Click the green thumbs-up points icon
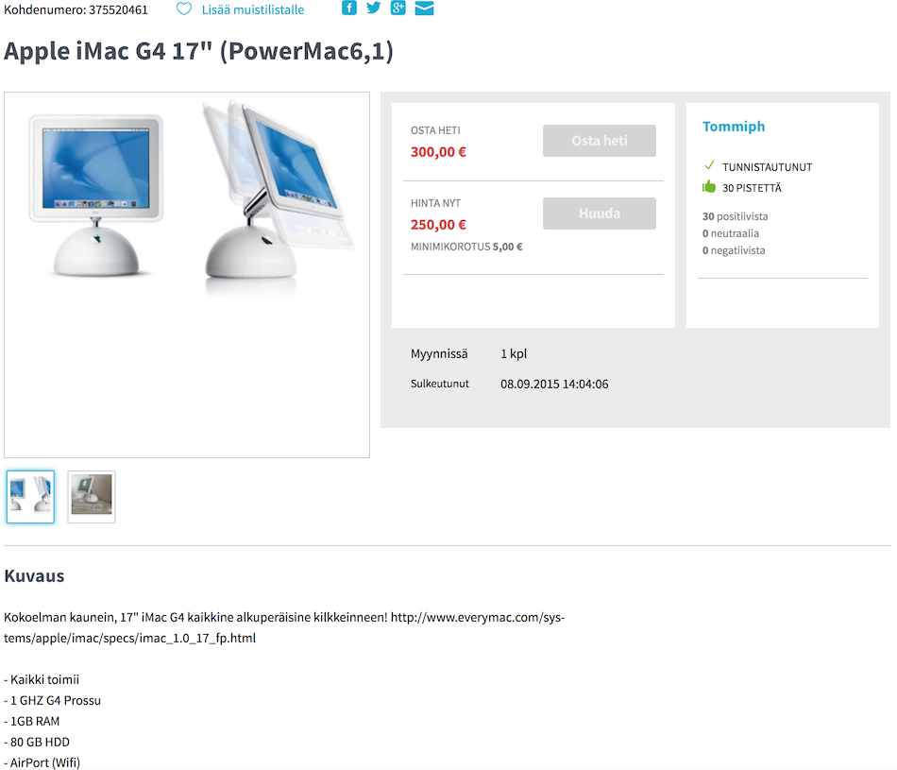Image resolution: width=897 pixels, height=770 pixels. [x=709, y=187]
